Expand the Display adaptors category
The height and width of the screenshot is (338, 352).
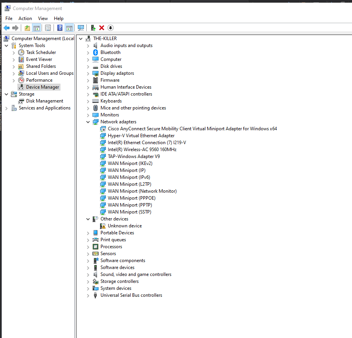[x=88, y=74]
